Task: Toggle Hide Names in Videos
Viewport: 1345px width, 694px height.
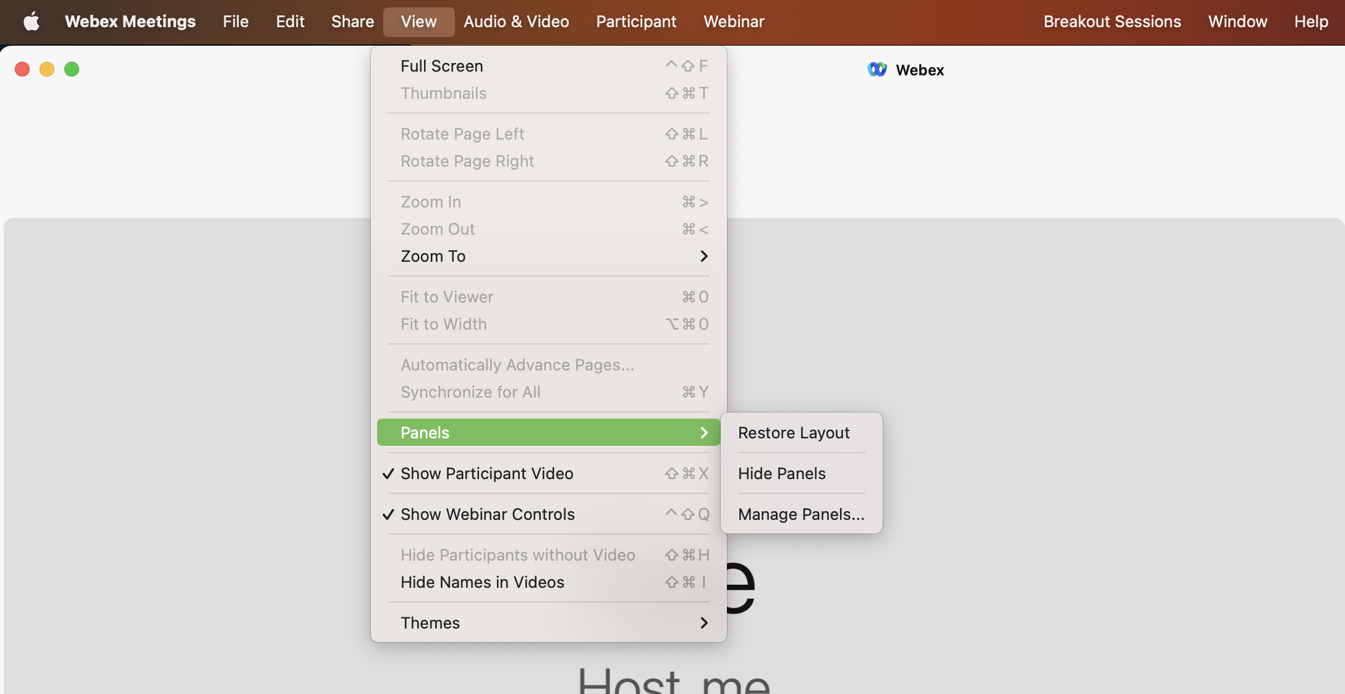Action: point(482,582)
